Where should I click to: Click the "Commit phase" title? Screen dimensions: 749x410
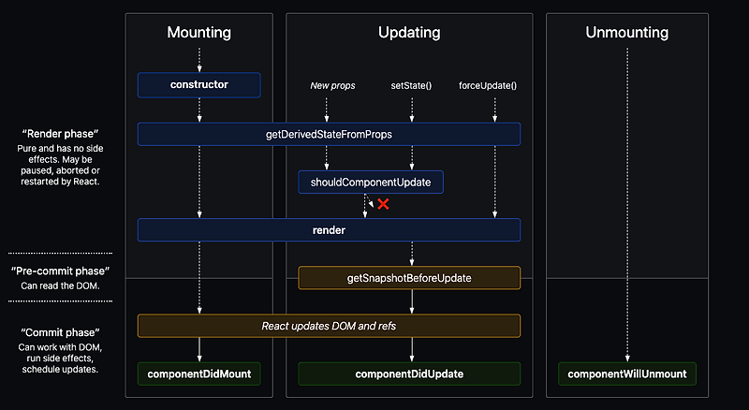[x=59, y=332]
